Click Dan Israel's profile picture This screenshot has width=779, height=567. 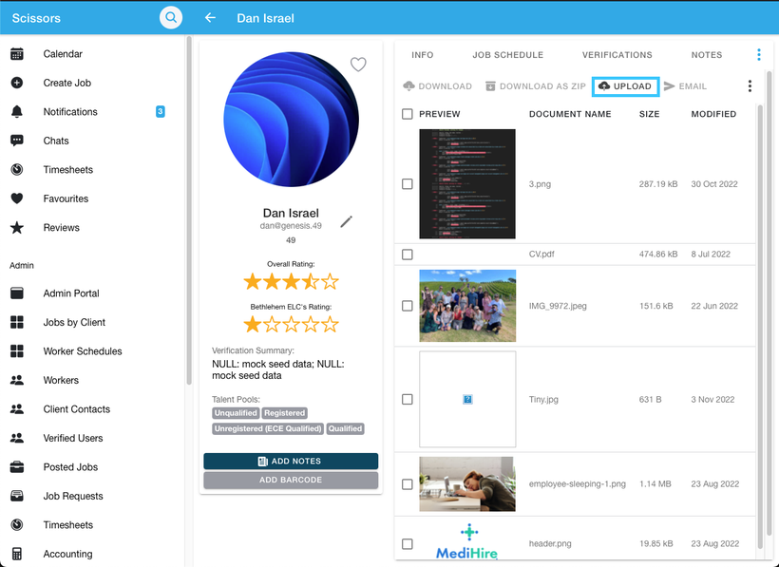coord(291,120)
